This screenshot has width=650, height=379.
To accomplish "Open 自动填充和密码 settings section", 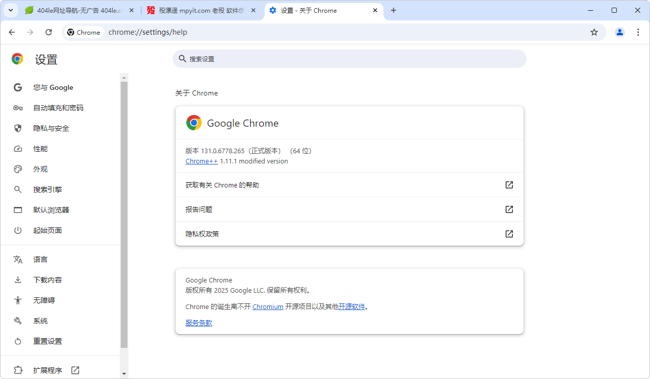I will 60,108.
